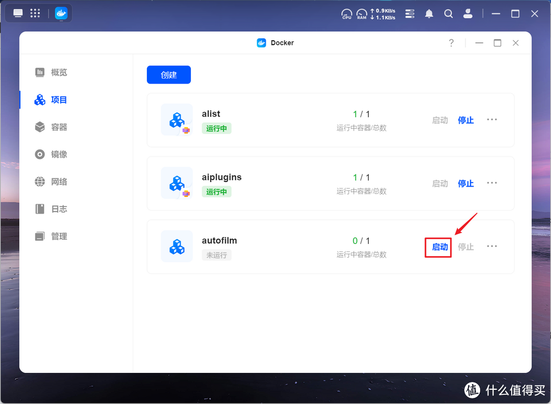The image size is (551, 404).
Task: Click the alist project thumbnail
Action: (x=177, y=119)
